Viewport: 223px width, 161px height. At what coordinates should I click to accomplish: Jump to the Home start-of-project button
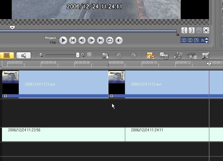click(73, 40)
